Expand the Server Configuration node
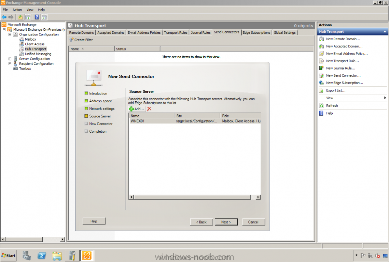Viewport: 389px width, 262px height. [x=10, y=59]
